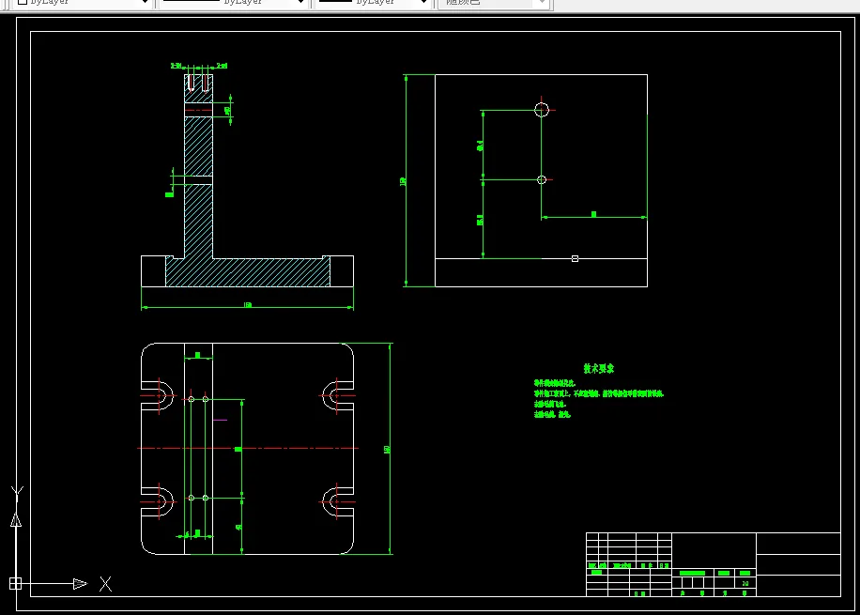Select the red horizontal centerline of plan view
The width and height of the screenshot is (860, 615).
click(248, 448)
